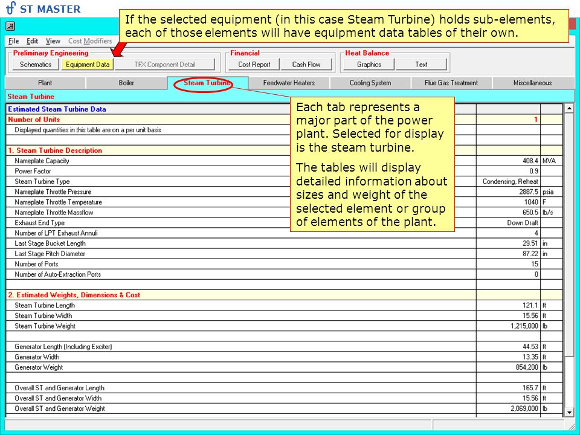Select the Equipment Data button

pyautogui.click(x=88, y=65)
